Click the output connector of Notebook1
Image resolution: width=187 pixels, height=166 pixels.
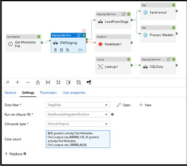(x=132, y=43)
